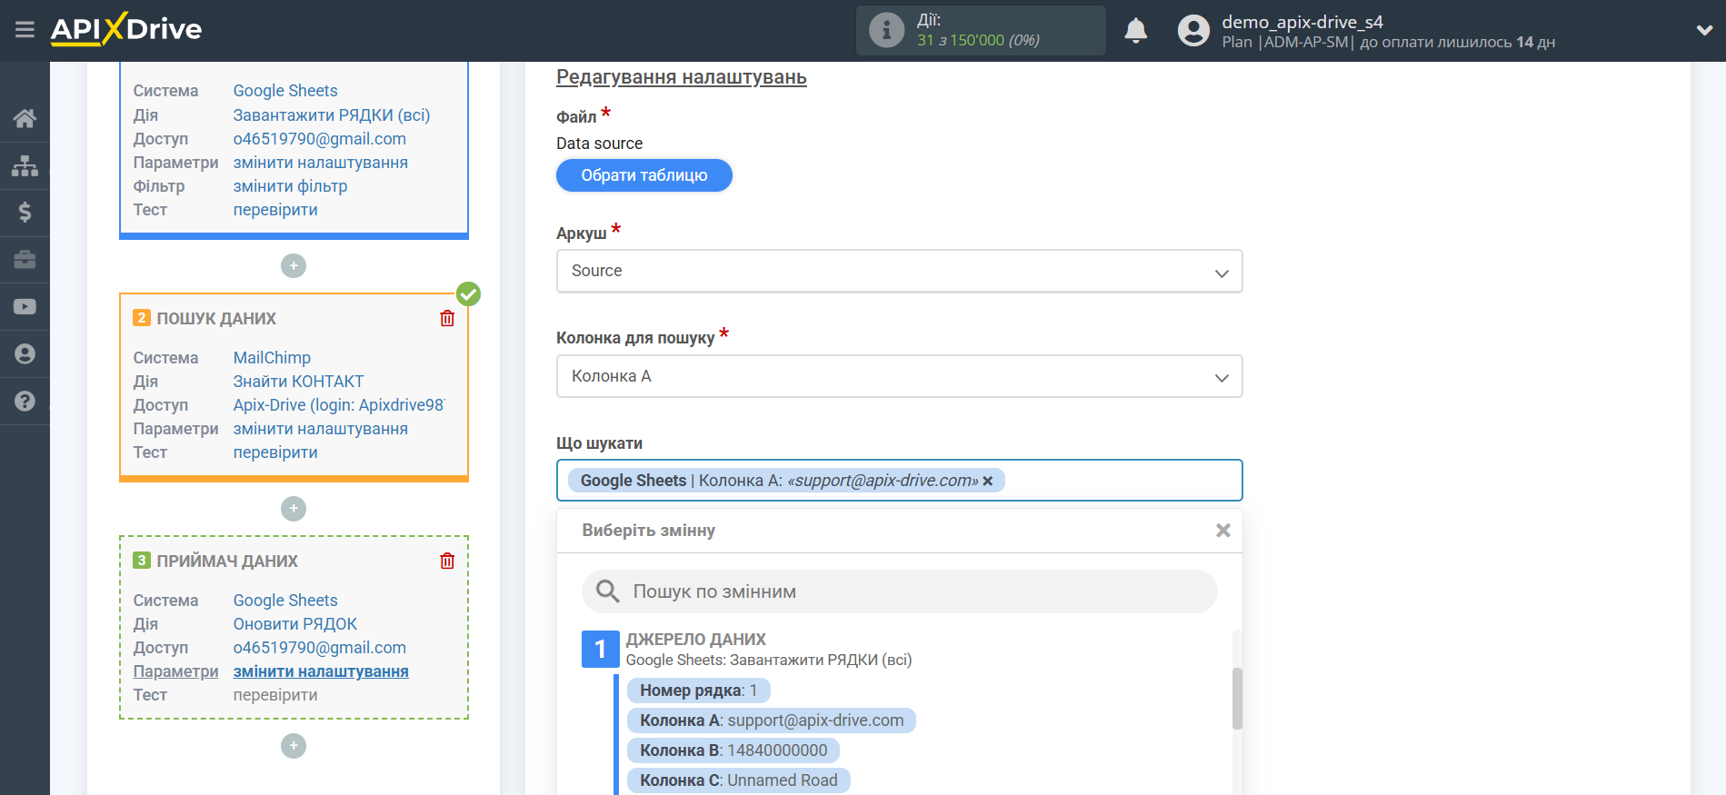Open billing dollar icon in sidebar
Viewport: 1726px width, 795px height.
coord(25,213)
